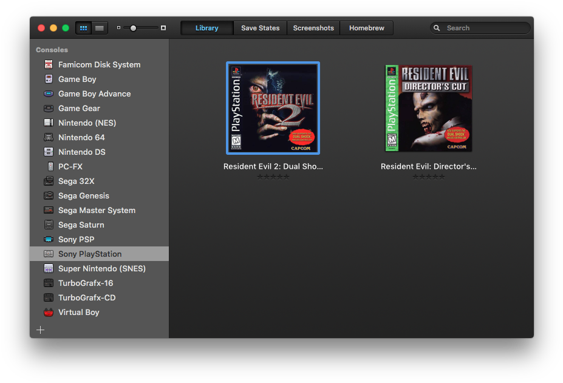
Task: Select the Resident Evil 2 cover art
Action: [x=273, y=108]
